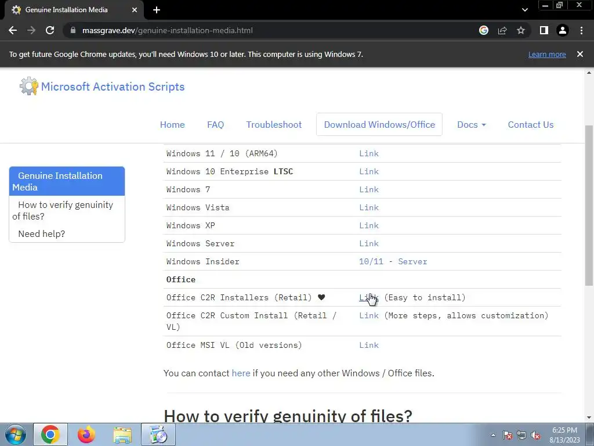Open the new tab plus button

tap(157, 10)
